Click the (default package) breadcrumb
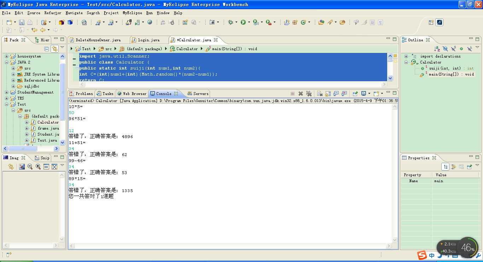 click(x=141, y=49)
